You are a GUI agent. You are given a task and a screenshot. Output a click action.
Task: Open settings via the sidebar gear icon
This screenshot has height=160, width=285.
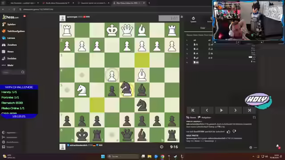coord(4,142)
